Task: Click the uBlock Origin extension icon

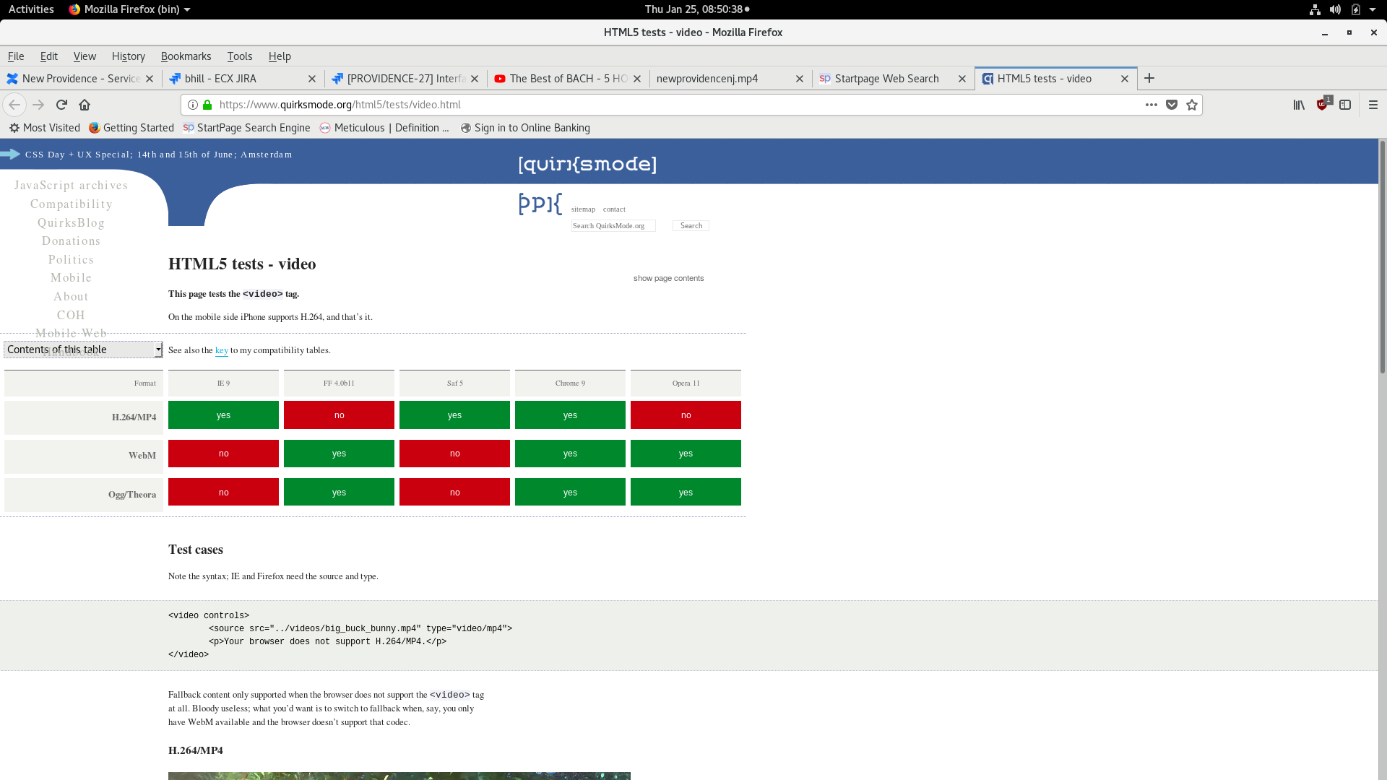Action: point(1323,105)
